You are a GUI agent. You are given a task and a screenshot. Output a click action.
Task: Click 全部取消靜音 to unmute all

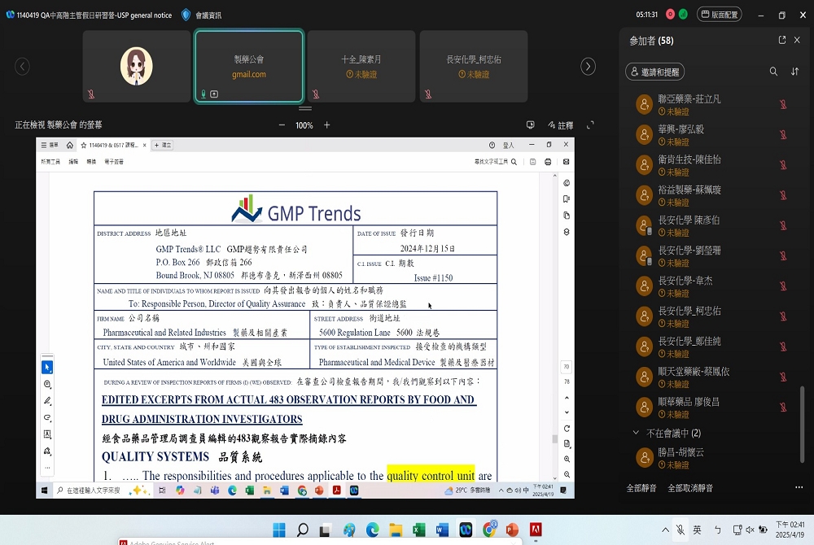pos(690,488)
